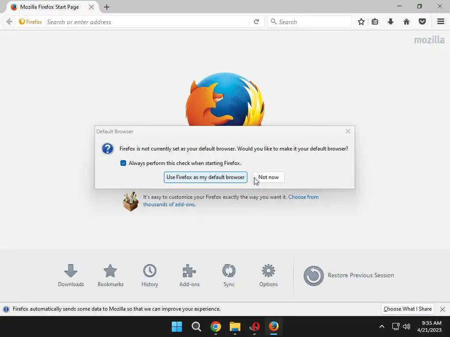This screenshot has width=450, height=337.
Task: Open the hamburger menu
Action: 440,22
